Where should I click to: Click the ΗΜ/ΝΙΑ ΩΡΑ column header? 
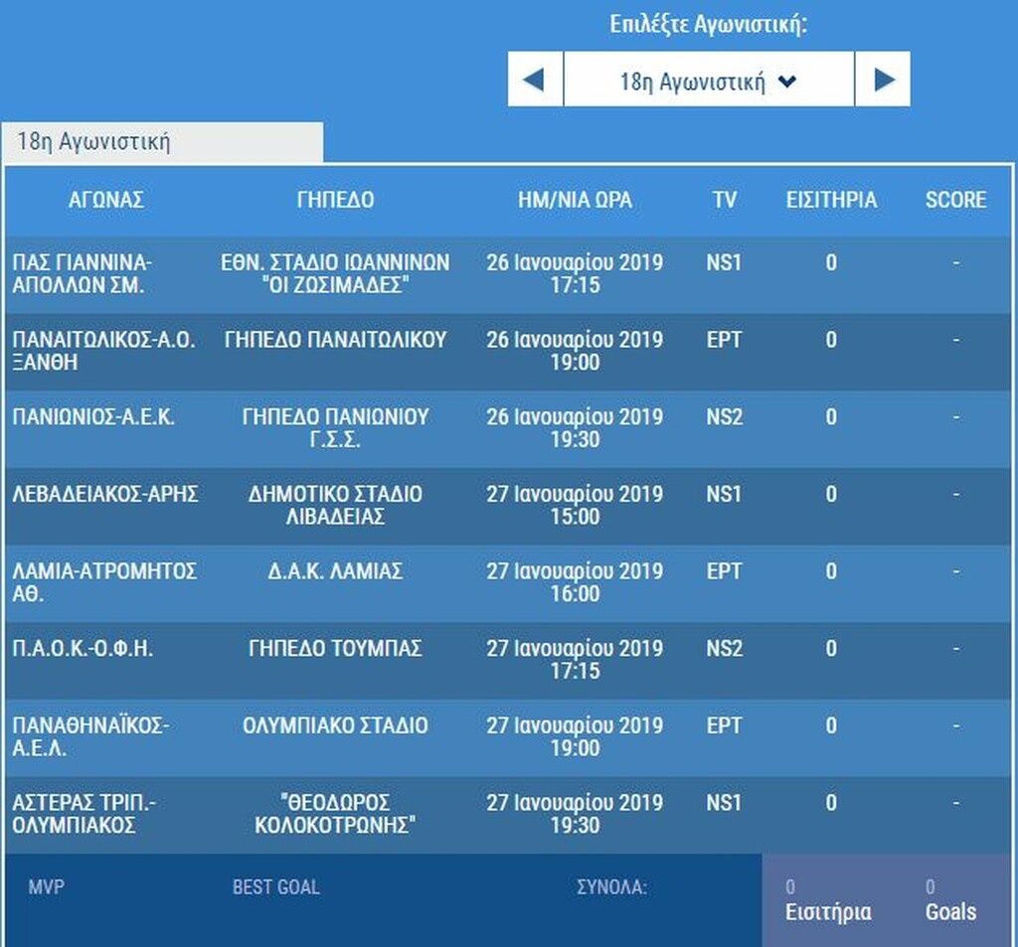pos(575,200)
